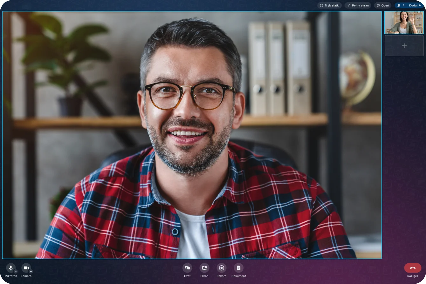Screen dimensions: 426x284
Task: Start recording with the Rekord icon
Action: coord(222,268)
